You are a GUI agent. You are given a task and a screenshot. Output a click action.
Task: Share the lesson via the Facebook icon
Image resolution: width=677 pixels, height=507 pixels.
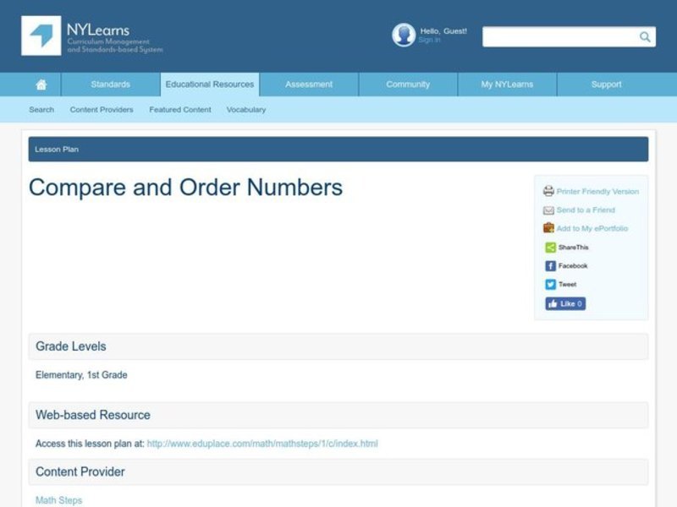pyautogui.click(x=548, y=264)
